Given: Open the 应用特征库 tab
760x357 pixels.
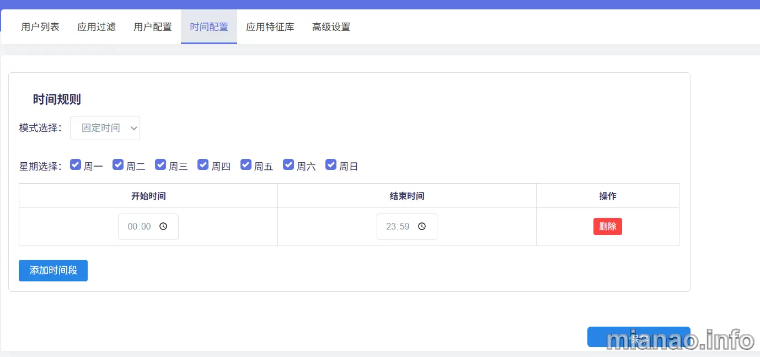Looking at the screenshot, I should (270, 26).
